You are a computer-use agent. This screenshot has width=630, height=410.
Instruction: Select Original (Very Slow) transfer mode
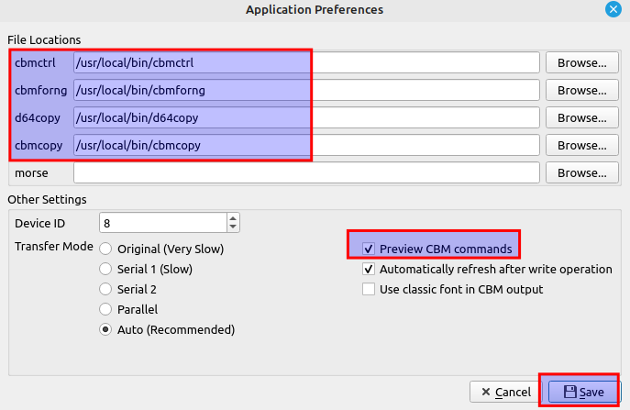click(106, 249)
